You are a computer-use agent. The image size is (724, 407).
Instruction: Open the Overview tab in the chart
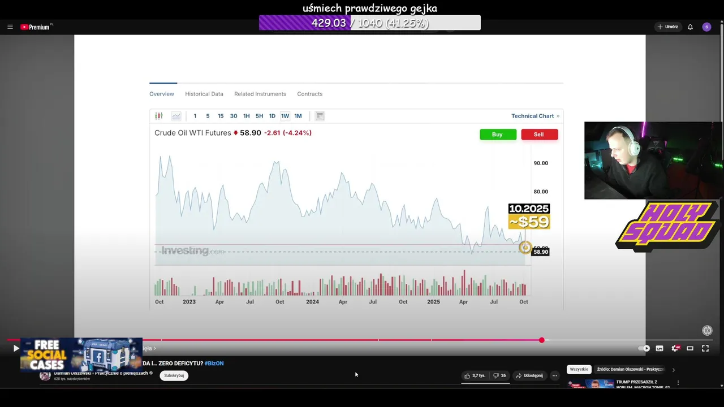162,94
